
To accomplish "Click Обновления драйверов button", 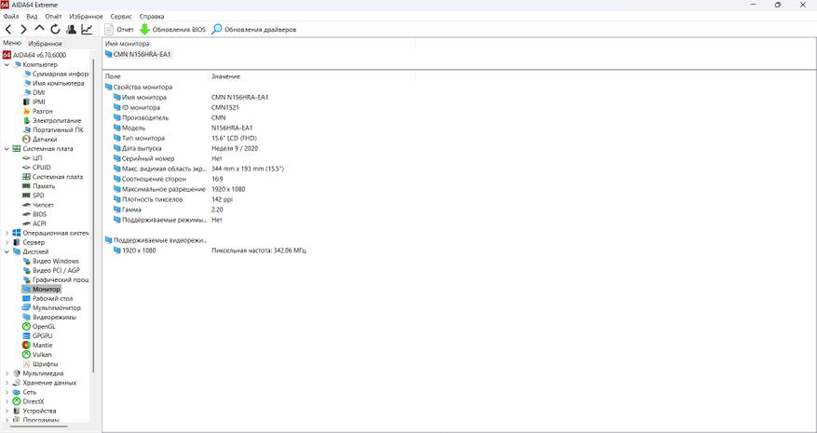I will click(x=254, y=30).
